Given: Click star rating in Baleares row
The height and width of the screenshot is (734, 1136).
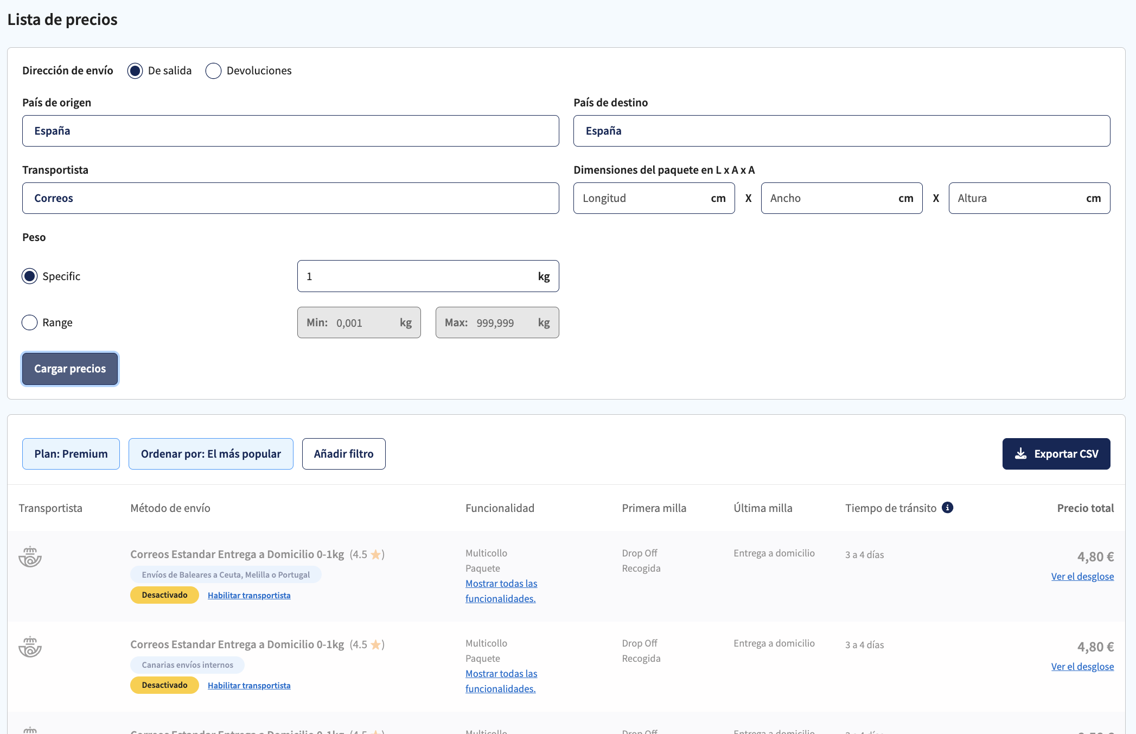Looking at the screenshot, I should [367, 554].
